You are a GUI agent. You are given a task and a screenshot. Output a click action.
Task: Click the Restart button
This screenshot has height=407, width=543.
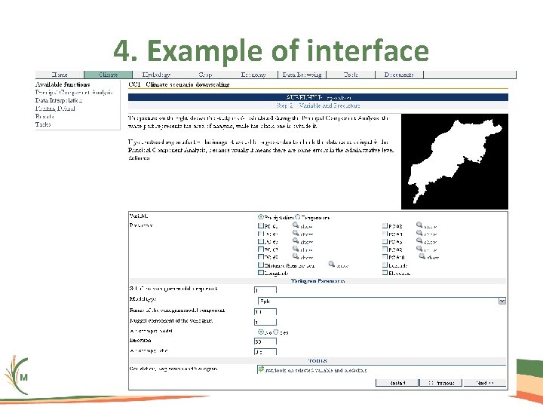point(397,383)
